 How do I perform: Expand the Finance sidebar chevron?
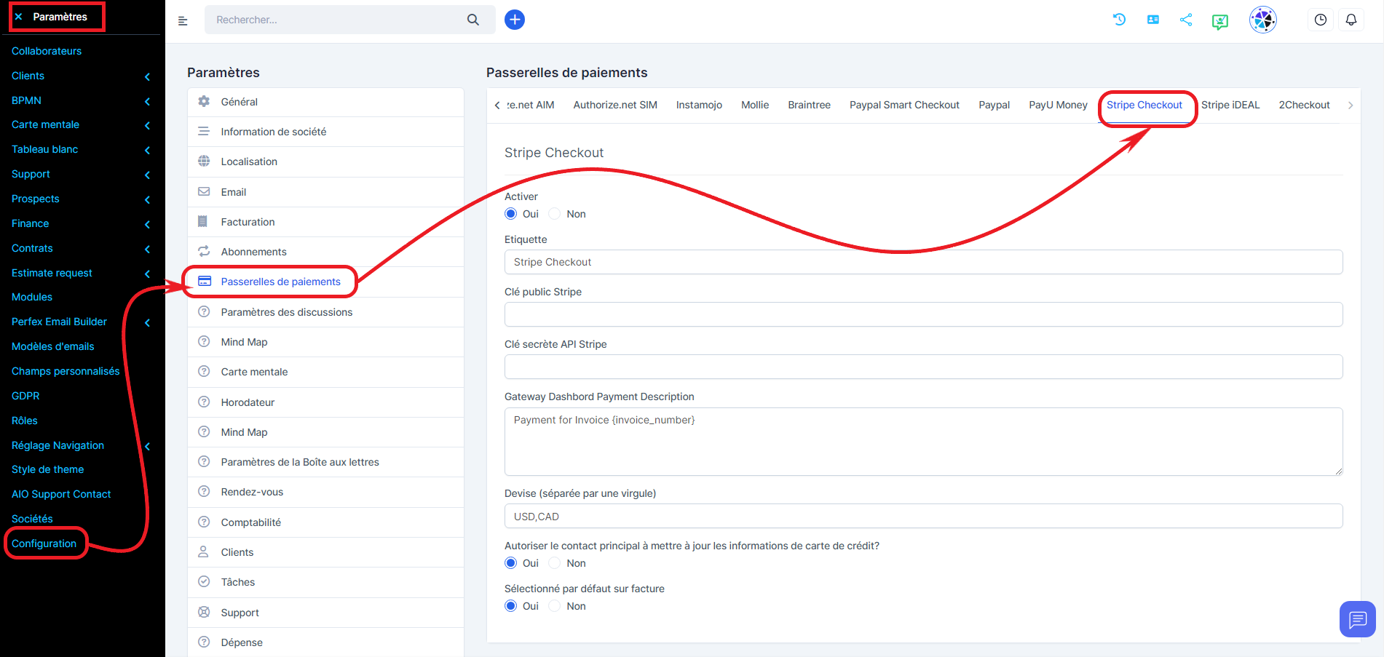pos(148,224)
